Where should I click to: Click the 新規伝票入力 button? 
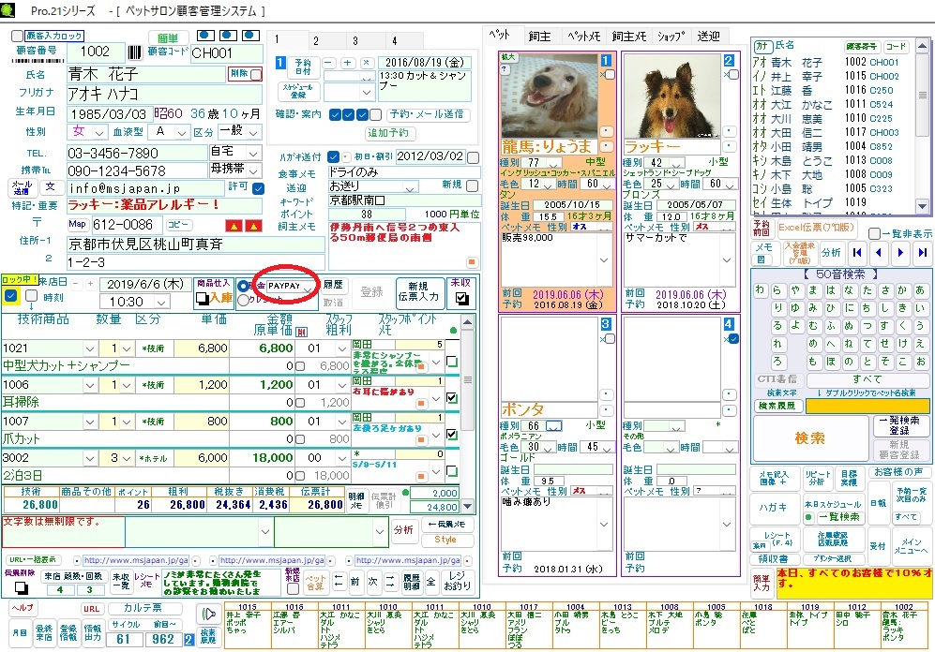(x=420, y=292)
